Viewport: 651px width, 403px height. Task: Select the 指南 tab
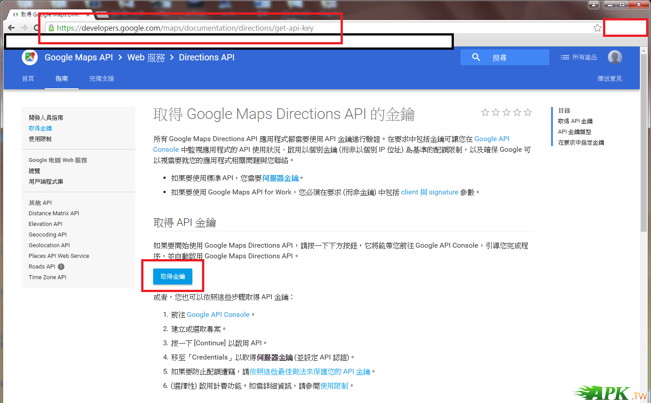pos(62,79)
